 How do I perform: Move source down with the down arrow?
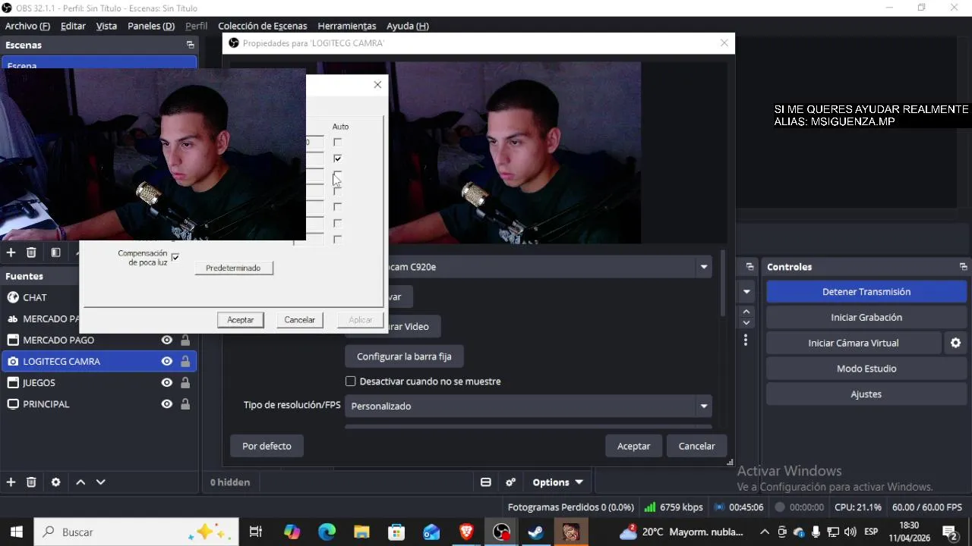pos(100,482)
